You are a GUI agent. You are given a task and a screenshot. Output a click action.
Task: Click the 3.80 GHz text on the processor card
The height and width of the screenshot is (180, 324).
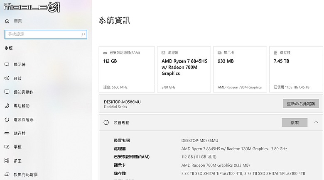click(x=168, y=87)
